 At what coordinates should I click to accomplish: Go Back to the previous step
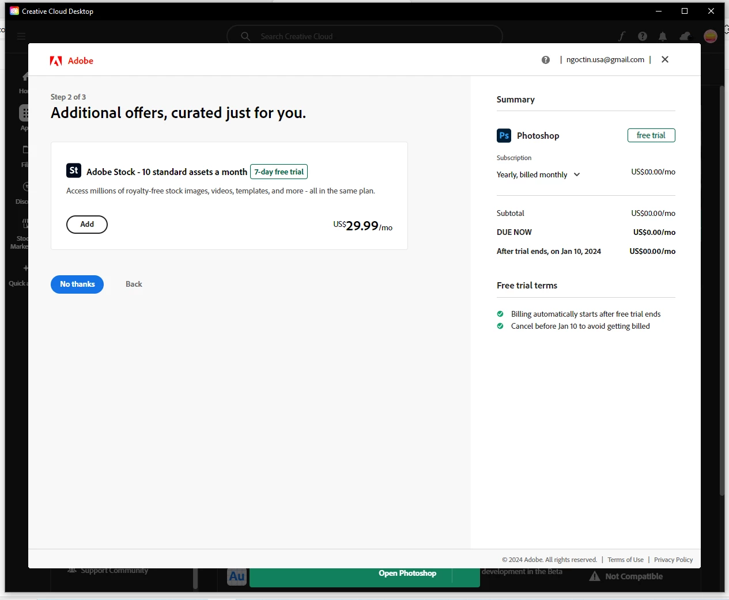click(x=134, y=284)
